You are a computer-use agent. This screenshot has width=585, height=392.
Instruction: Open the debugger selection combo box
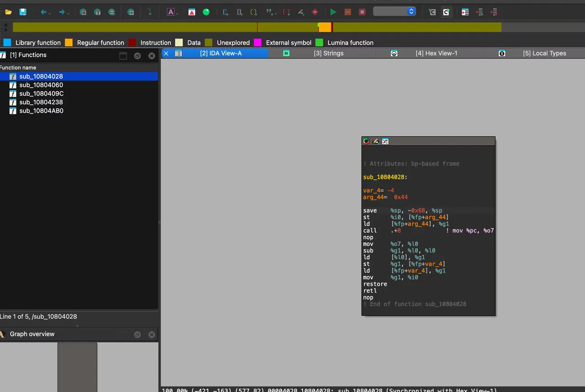[394, 11]
